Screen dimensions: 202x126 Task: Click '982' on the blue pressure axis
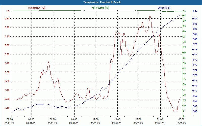pyautogui.click(x=195, y=29)
